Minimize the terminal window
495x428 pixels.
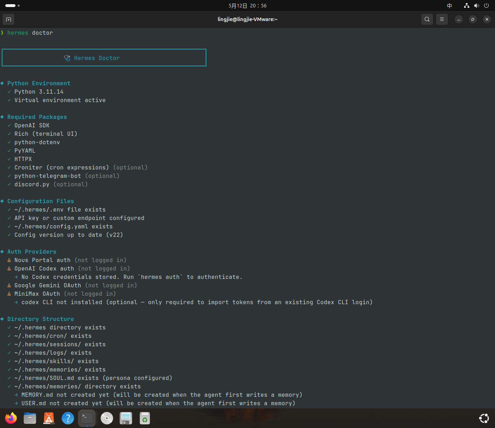tap(459, 19)
